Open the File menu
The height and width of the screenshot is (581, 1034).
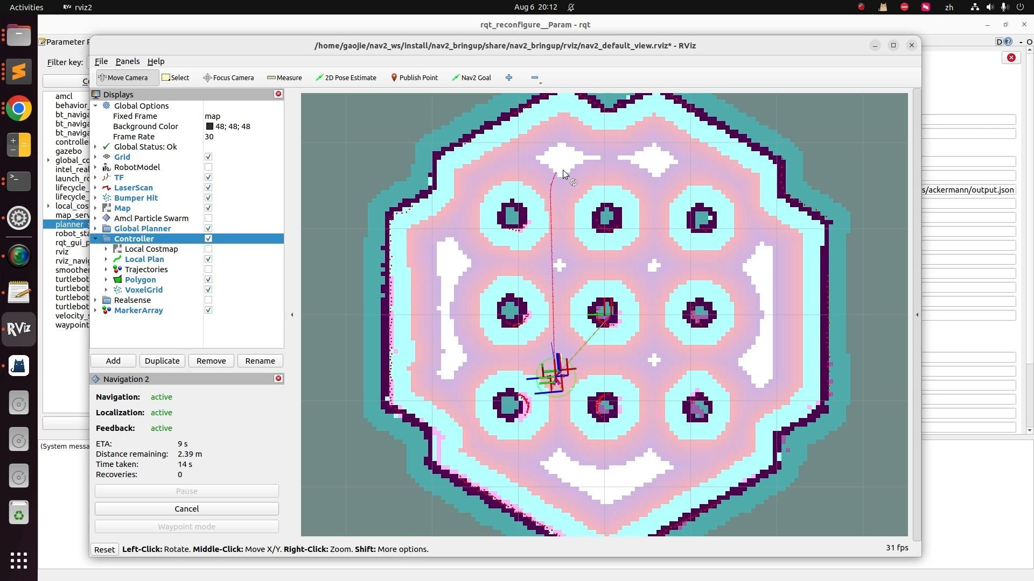(101, 61)
